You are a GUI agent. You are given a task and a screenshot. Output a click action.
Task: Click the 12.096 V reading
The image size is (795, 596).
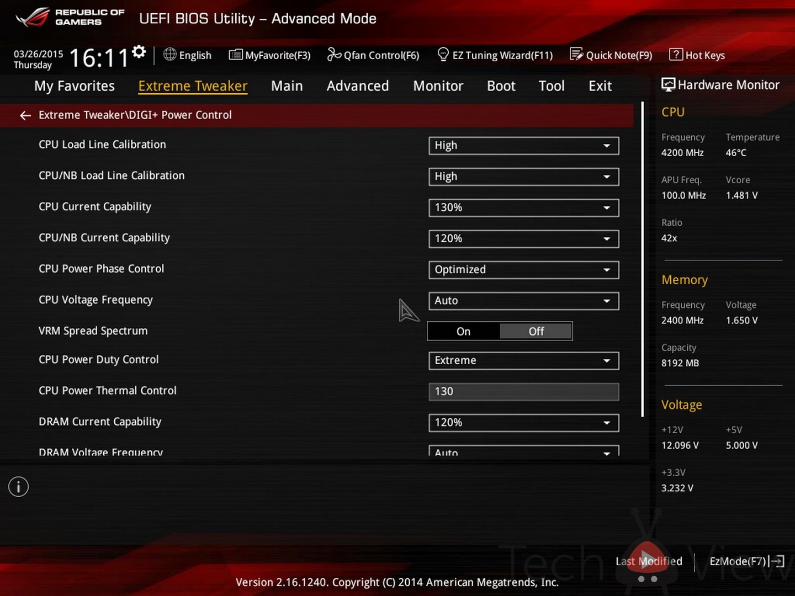[x=680, y=445]
